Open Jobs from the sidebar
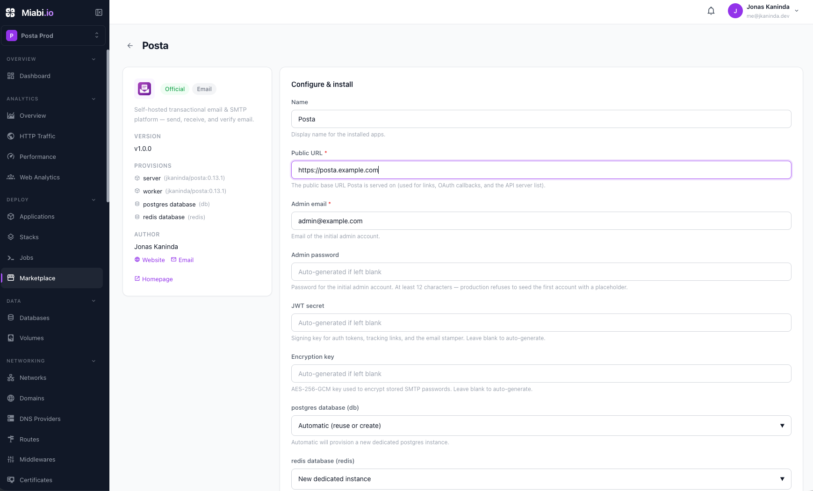This screenshot has width=813, height=491. [x=52, y=257]
